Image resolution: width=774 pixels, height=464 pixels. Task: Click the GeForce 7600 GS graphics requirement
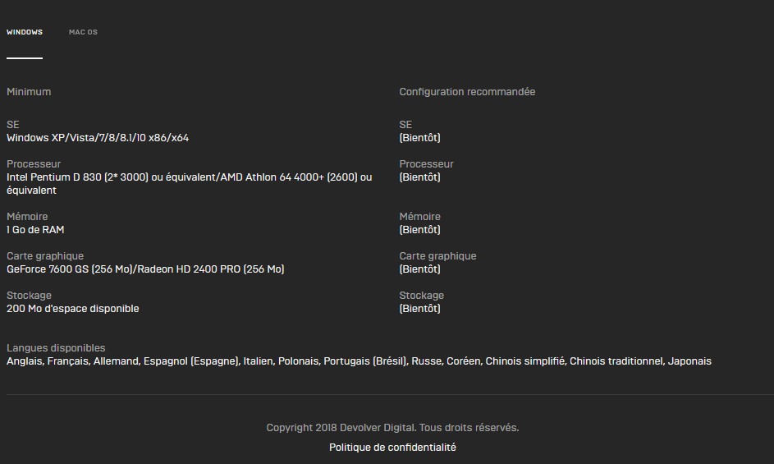145,269
